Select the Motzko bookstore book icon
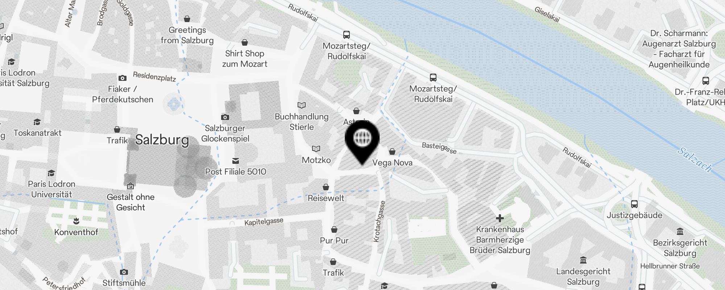This screenshot has height=290, width=725. click(316, 149)
